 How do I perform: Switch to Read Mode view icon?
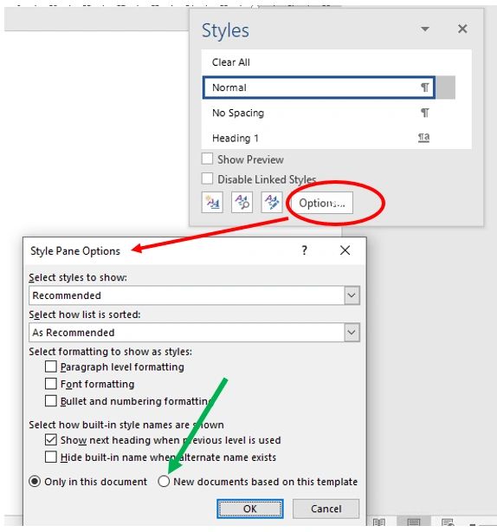[x=379, y=522]
